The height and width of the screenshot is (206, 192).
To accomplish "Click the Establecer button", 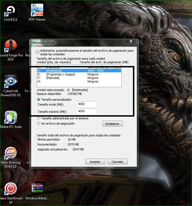I will 113,124.
